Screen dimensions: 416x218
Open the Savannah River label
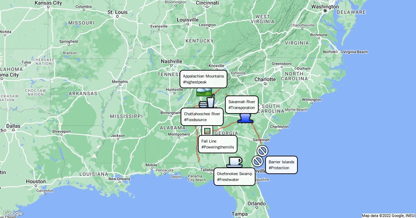(242, 105)
